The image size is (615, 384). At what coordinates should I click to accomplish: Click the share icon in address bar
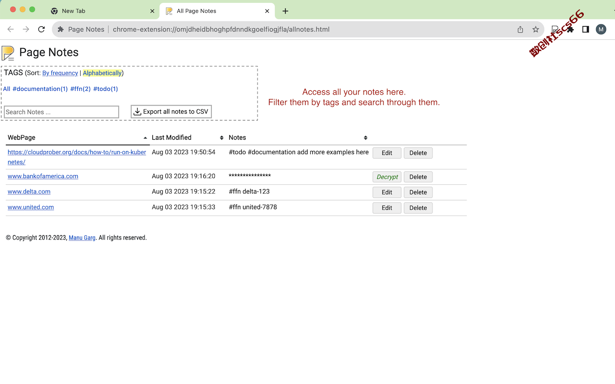[520, 29]
